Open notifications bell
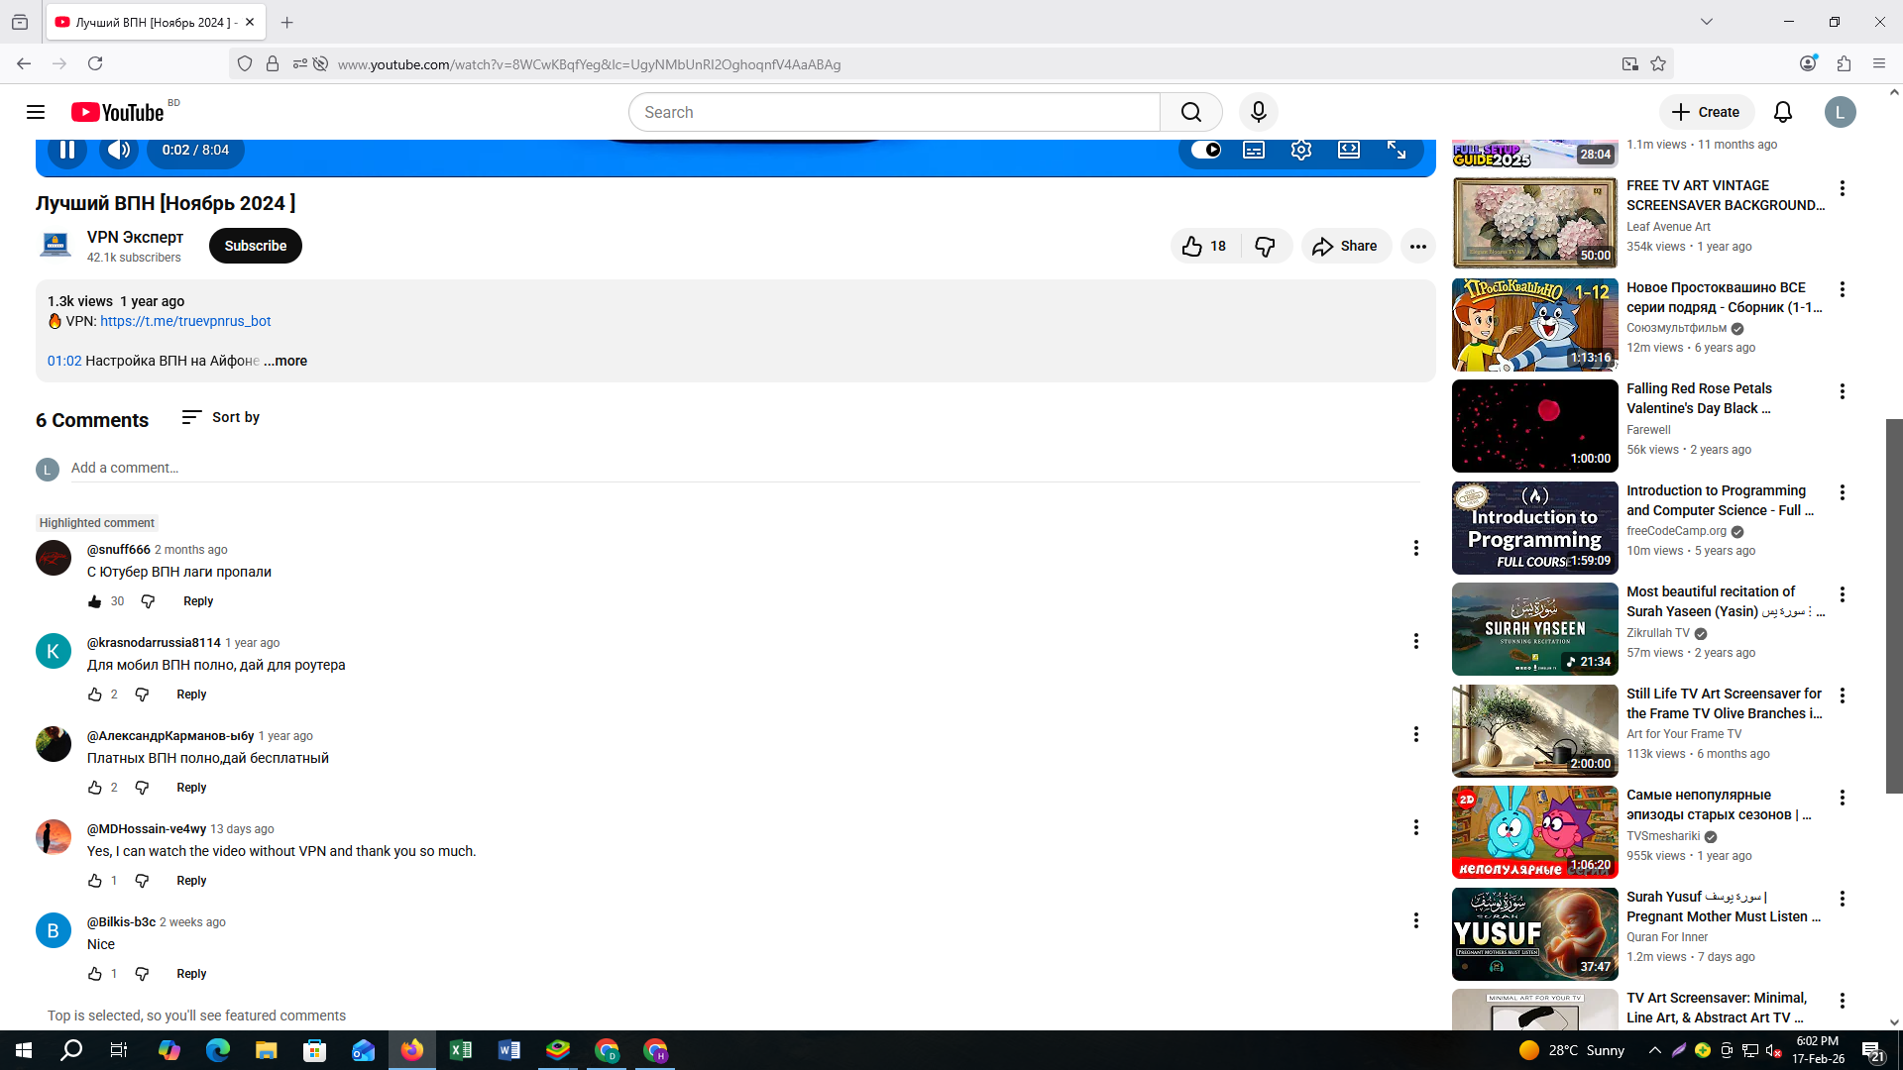This screenshot has width=1903, height=1070. click(1782, 112)
